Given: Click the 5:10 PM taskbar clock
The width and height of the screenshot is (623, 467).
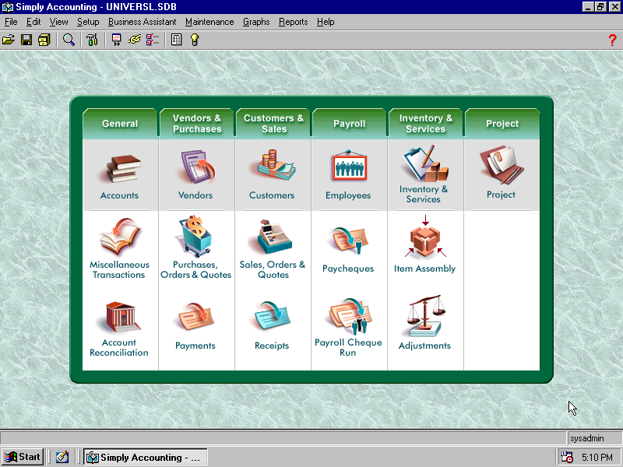Looking at the screenshot, I should point(597,458).
